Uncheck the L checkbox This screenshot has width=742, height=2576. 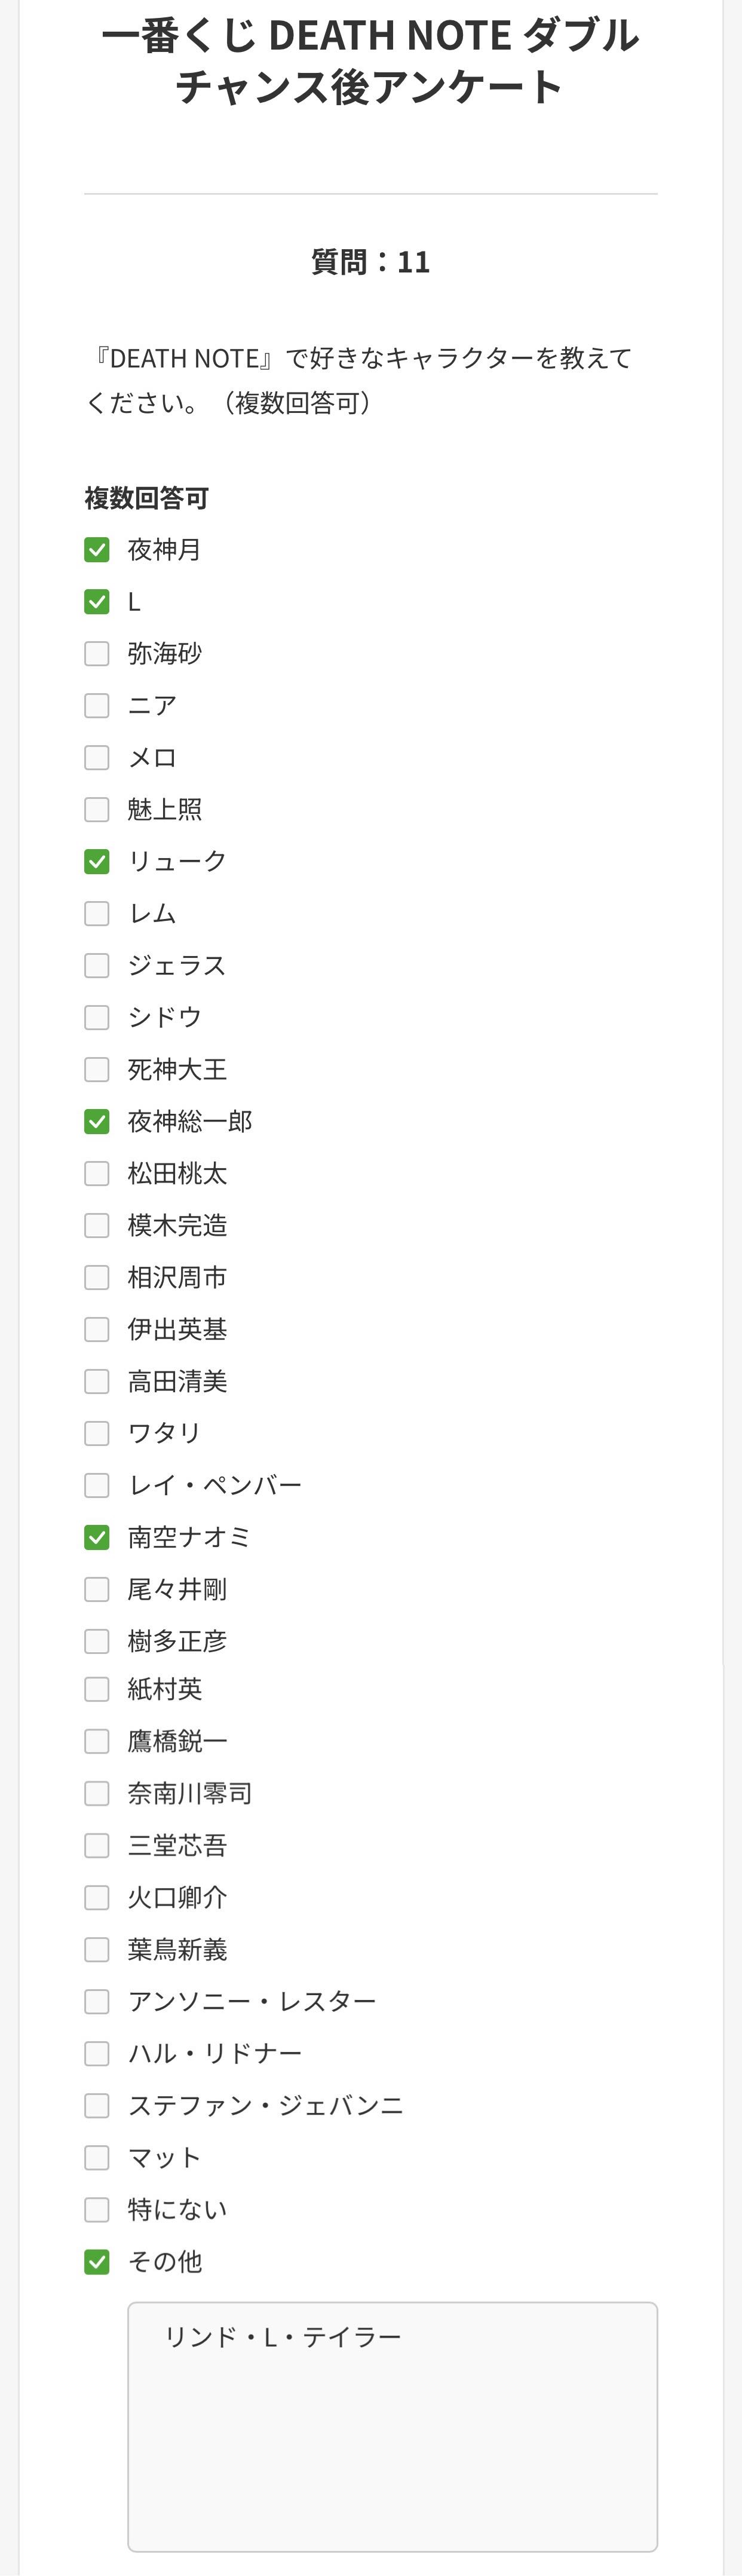pos(97,602)
